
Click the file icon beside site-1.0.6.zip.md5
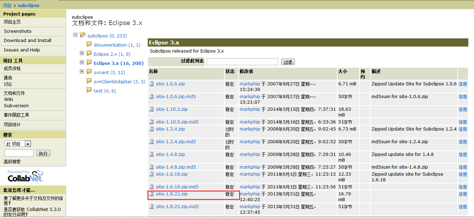(152, 97)
